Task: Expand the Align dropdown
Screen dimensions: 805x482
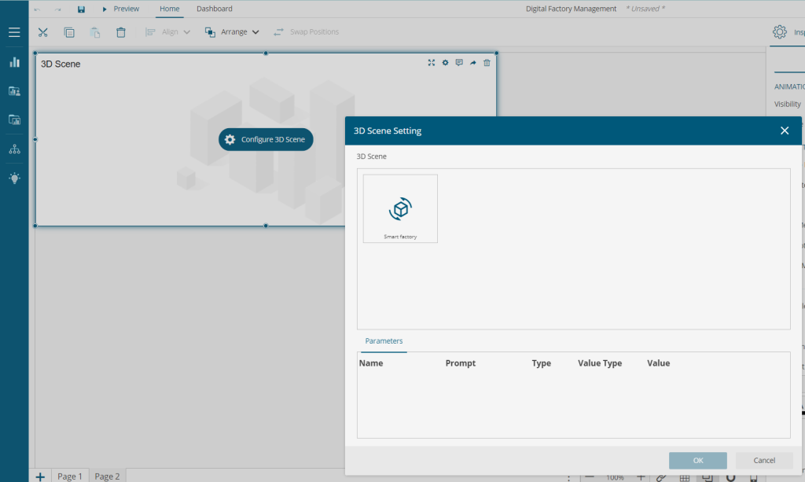Action: click(x=168, y=32)
